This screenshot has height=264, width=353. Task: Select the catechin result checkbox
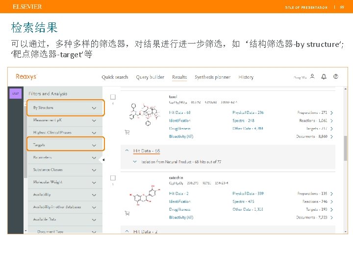[x=113, y=178]
